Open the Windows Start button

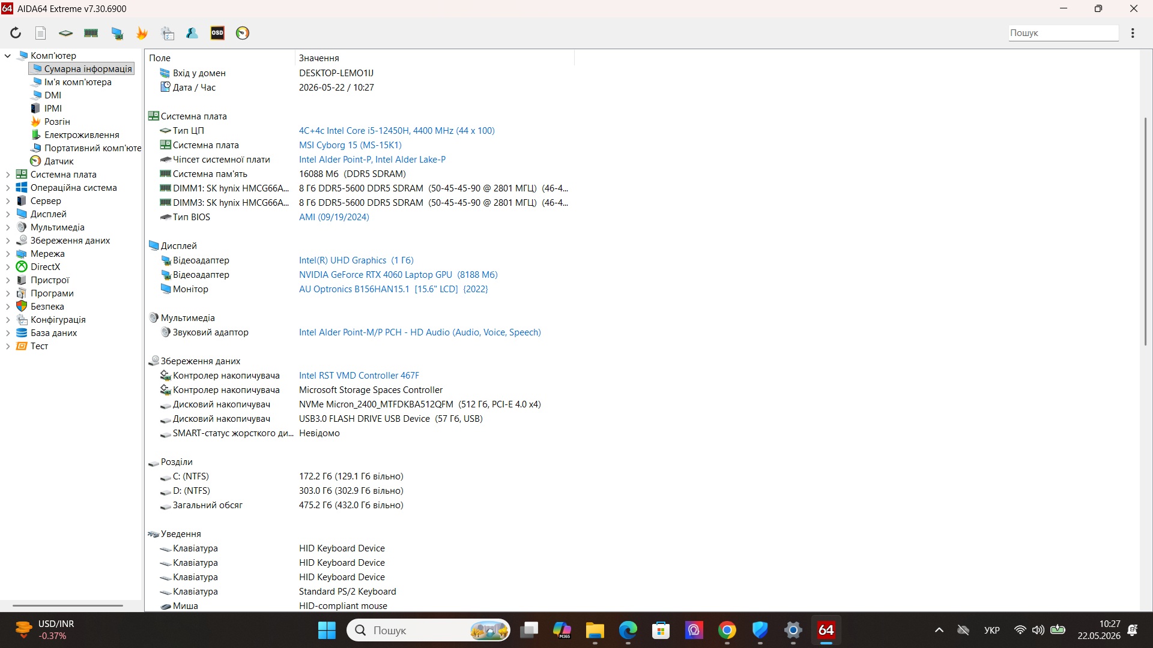pos(327,631)
